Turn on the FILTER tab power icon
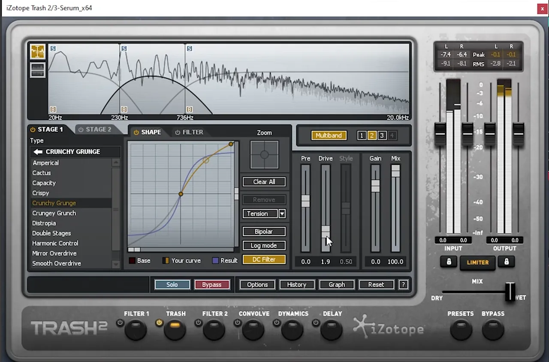 click(178, 132)
